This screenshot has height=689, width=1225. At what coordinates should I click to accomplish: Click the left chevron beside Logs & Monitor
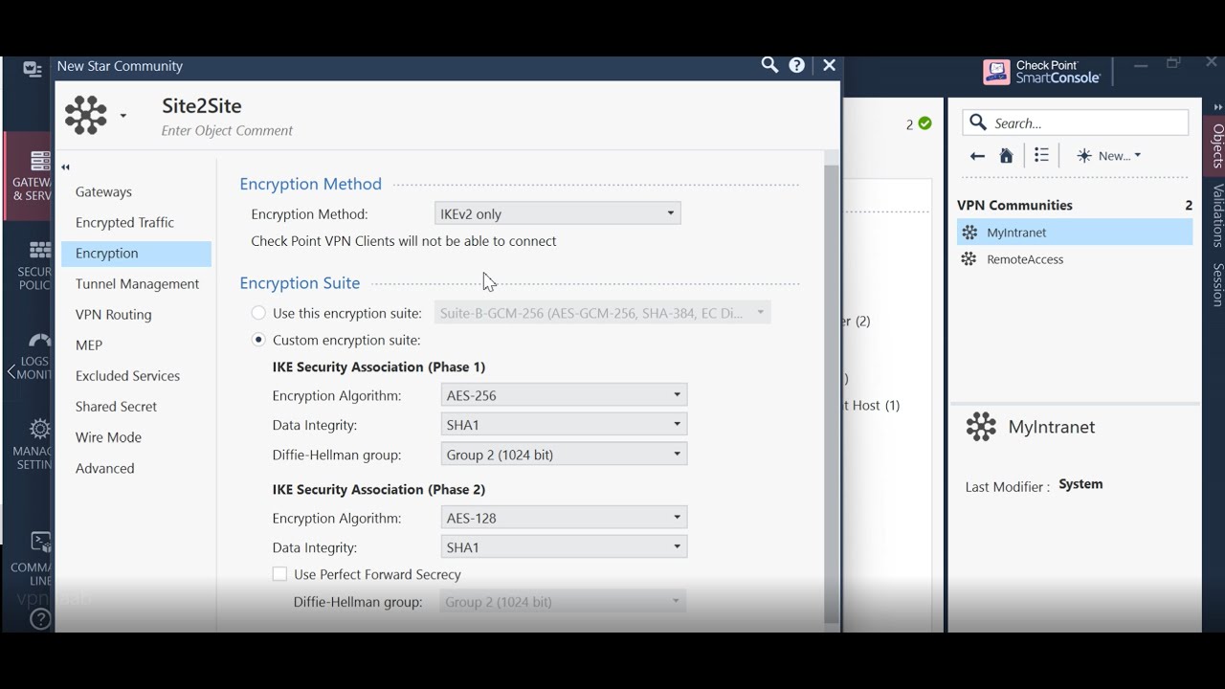pos(11,370)
